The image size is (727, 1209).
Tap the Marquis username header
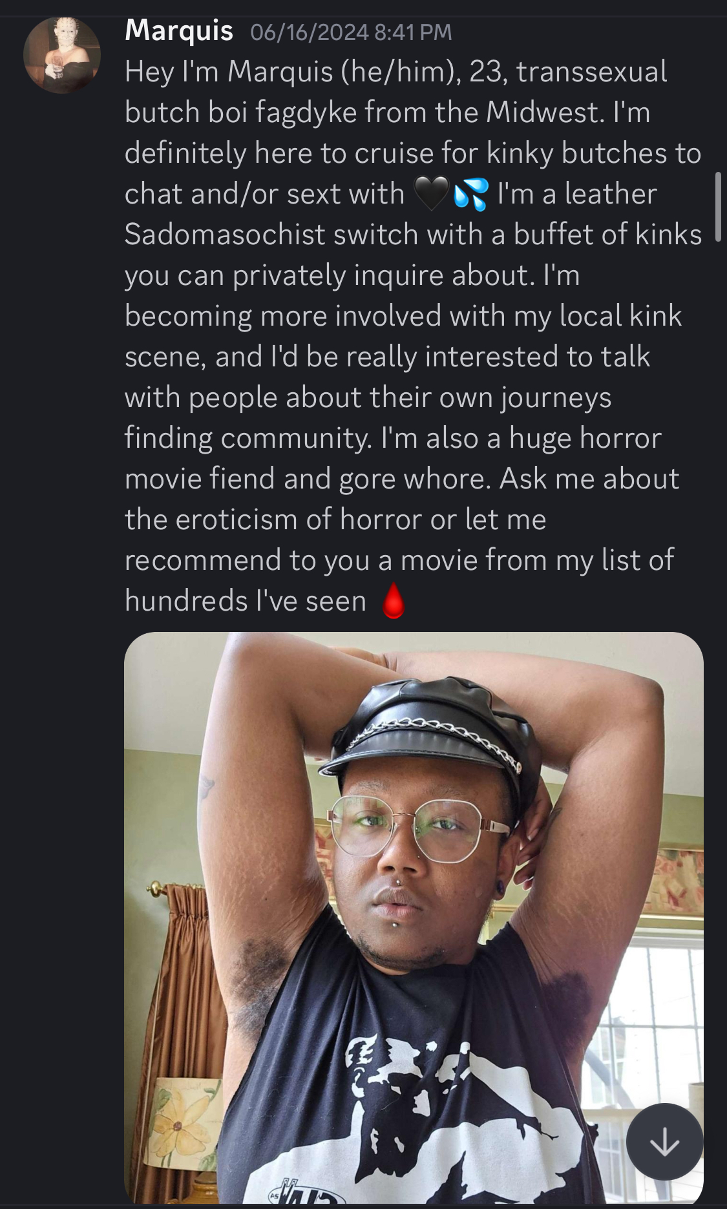point(179,30)
